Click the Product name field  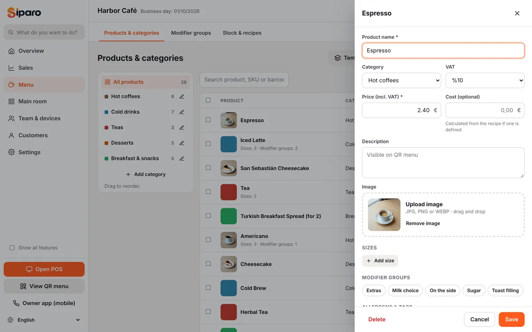coord(443,50)
